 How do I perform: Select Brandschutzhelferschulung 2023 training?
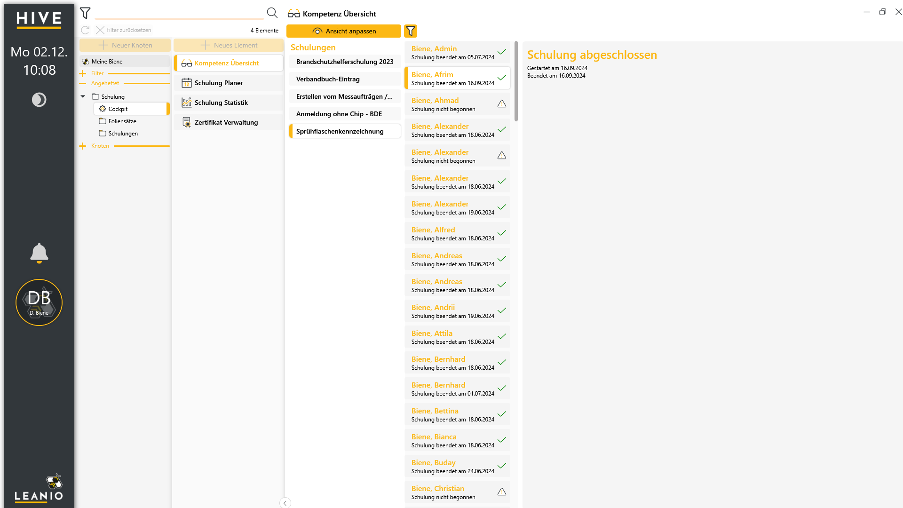pyautogui.click(x=345, y=62)
